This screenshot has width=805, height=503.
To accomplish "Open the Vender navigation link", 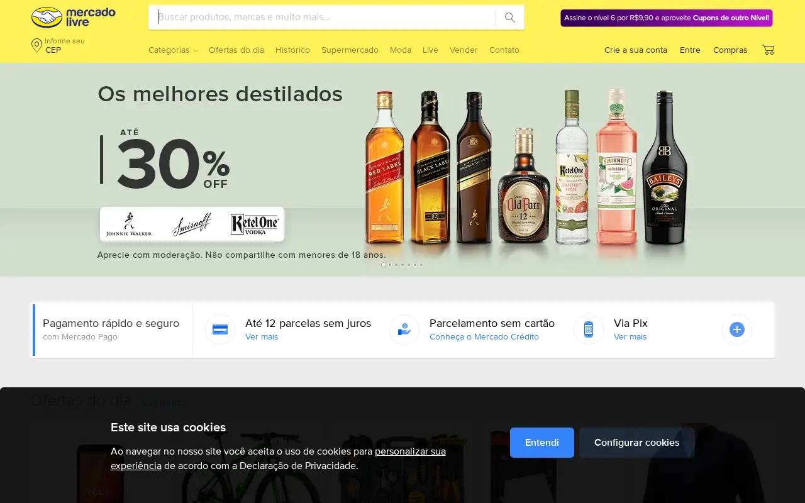I will pyautogui.click(x=464, y=50).
